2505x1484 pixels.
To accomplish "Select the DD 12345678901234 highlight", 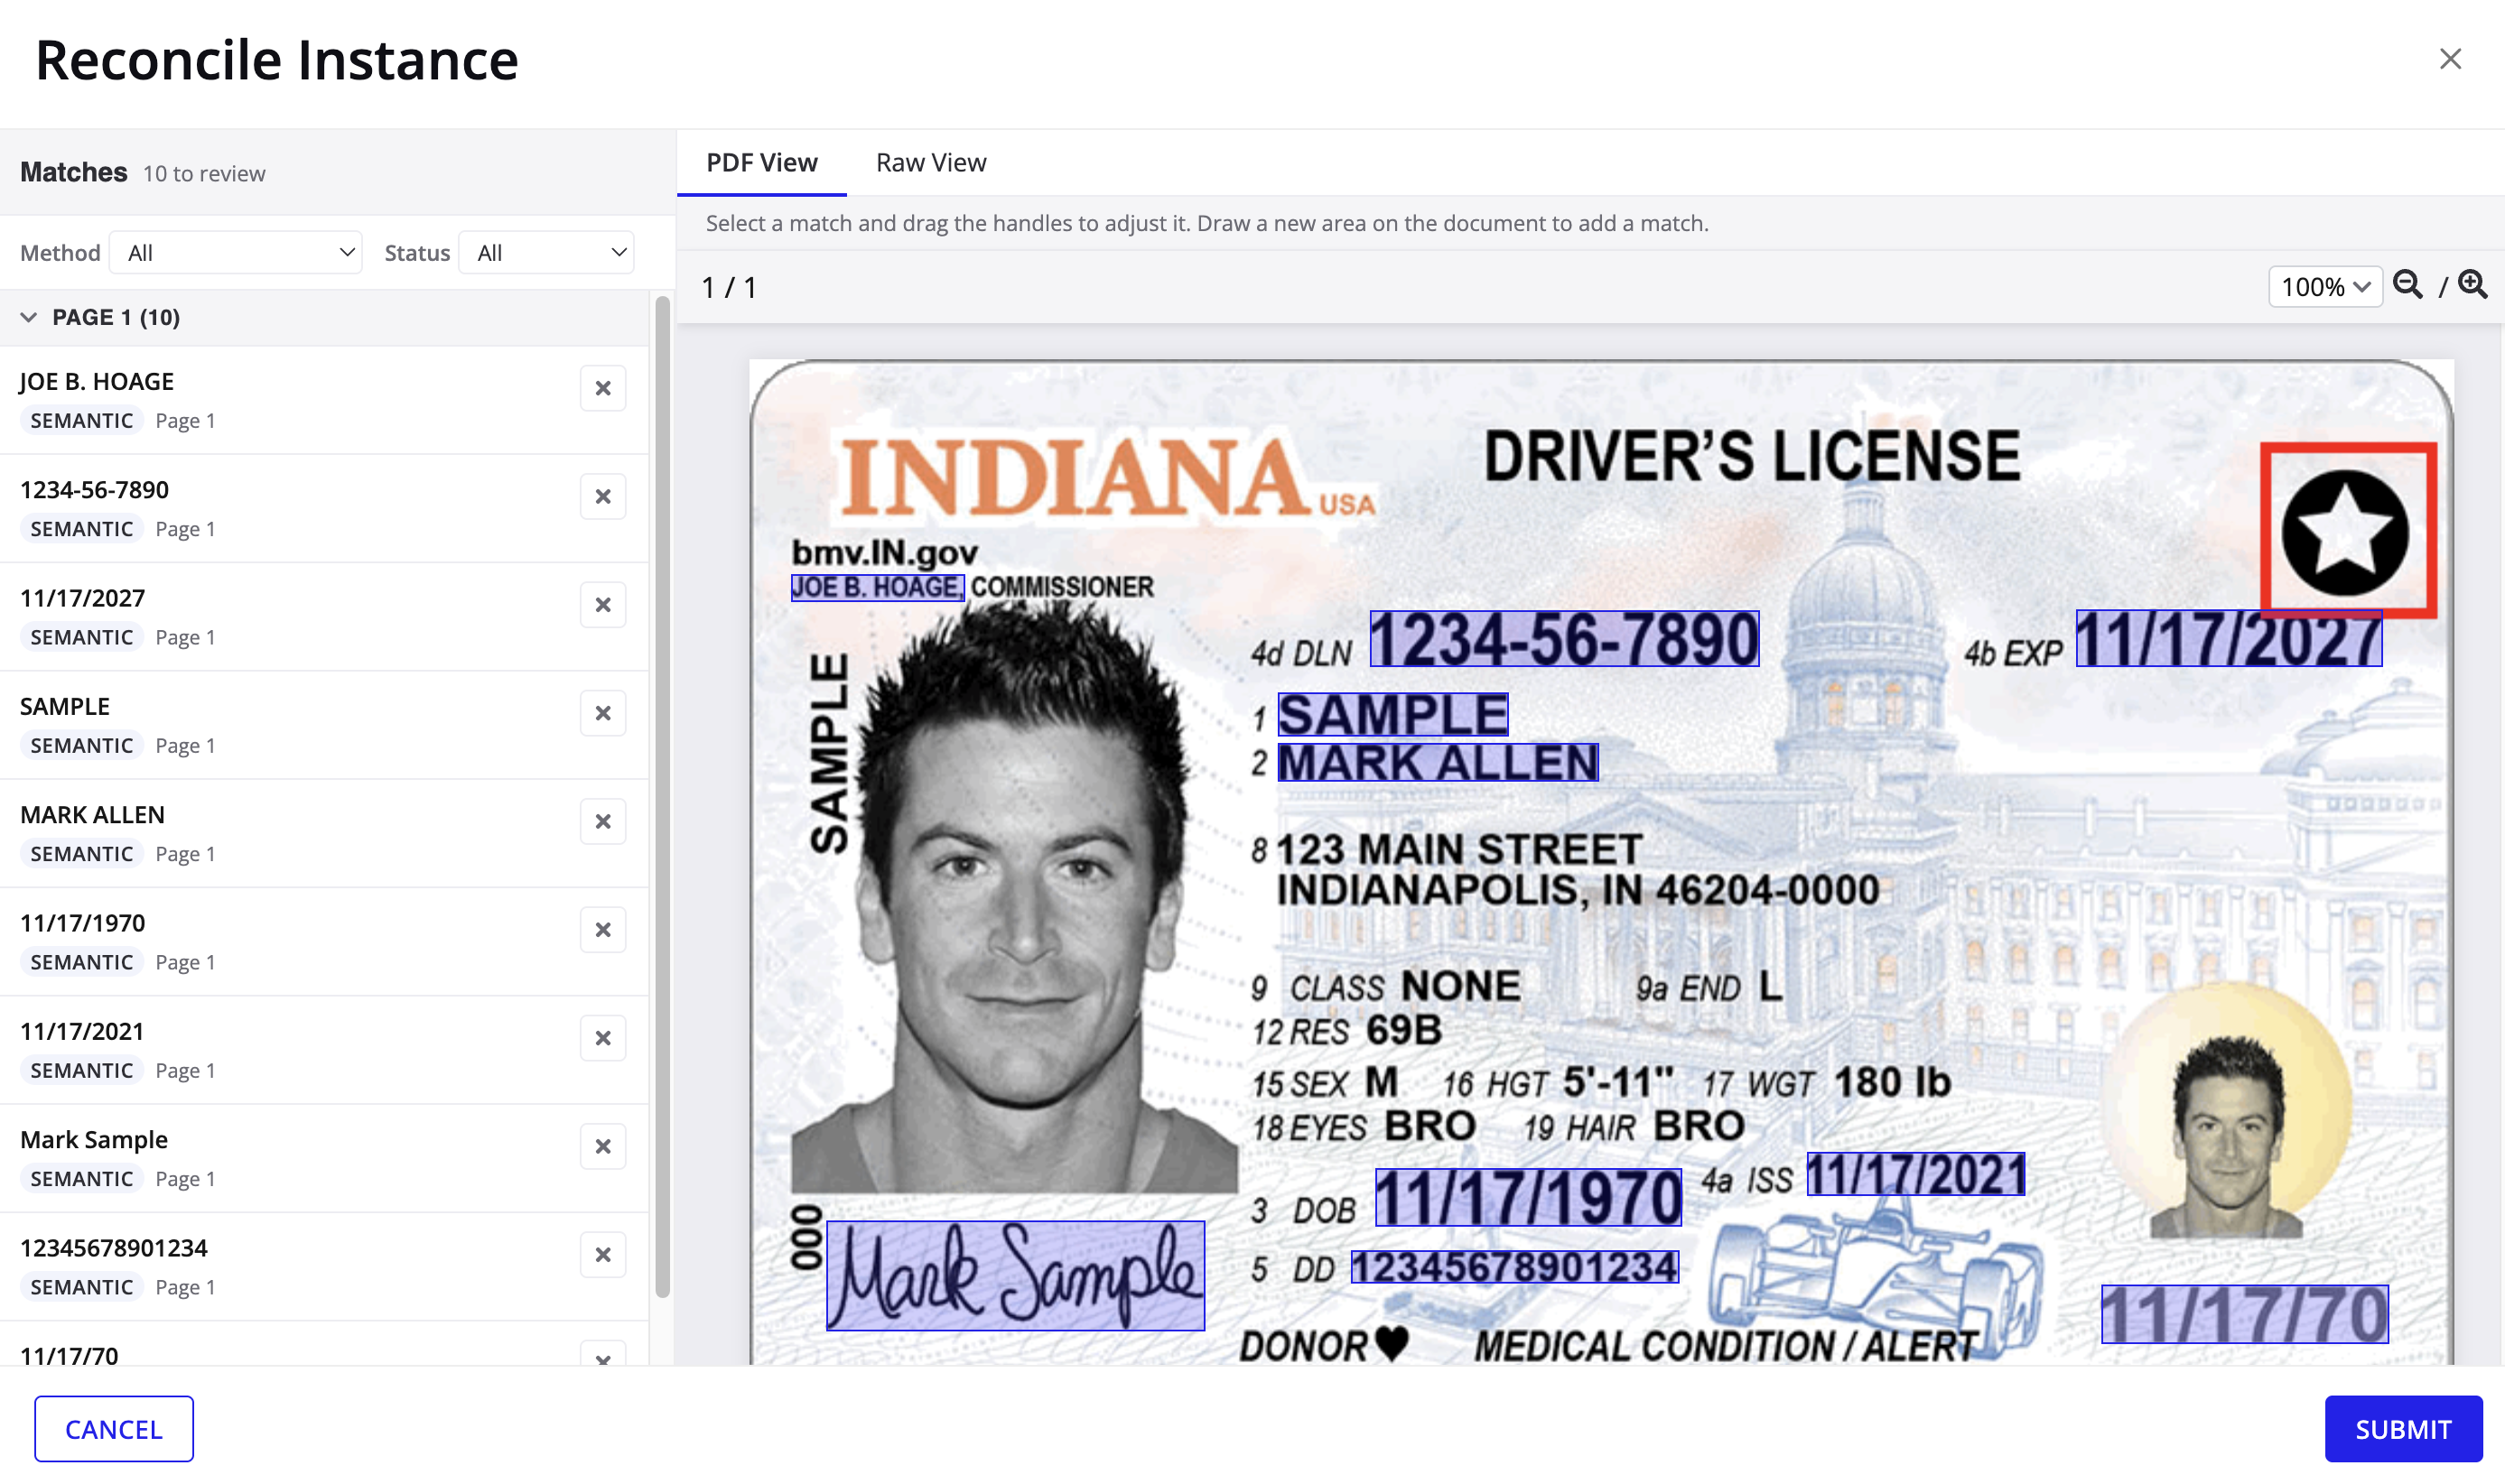I will point(1514,1267).
